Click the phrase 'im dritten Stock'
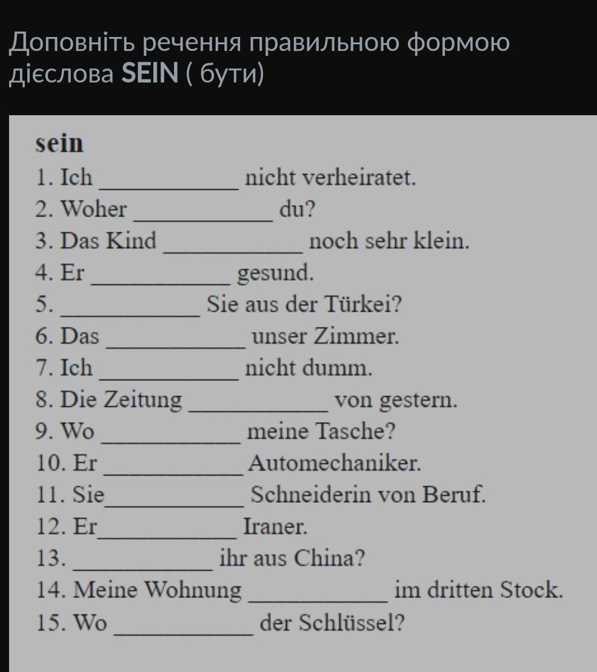This screenshot has width=597, height=672. coord(478,590)
